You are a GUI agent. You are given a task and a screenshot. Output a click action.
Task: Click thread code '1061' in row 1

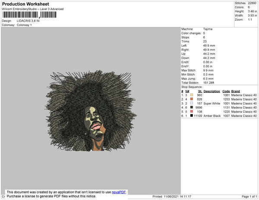(227, 95)
